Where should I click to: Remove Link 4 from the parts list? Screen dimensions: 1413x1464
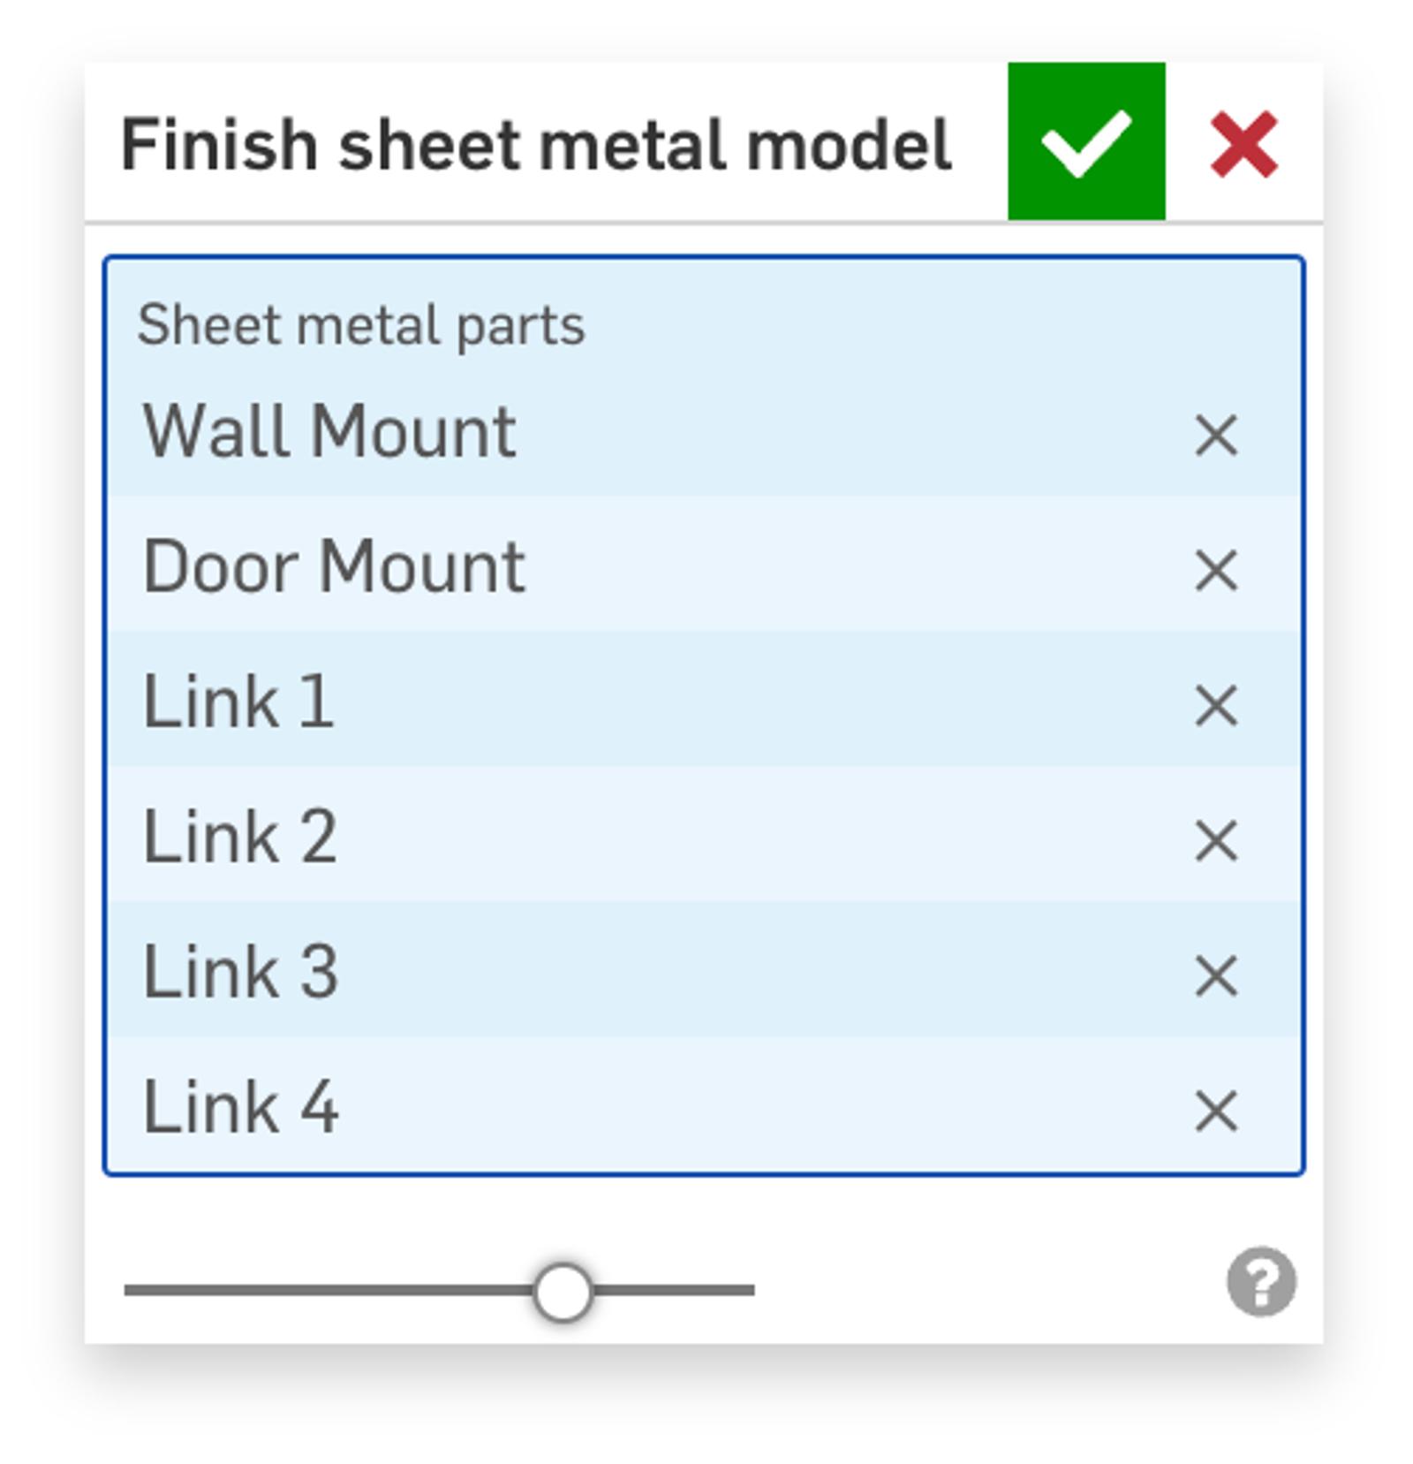tap(1215, 1110)
